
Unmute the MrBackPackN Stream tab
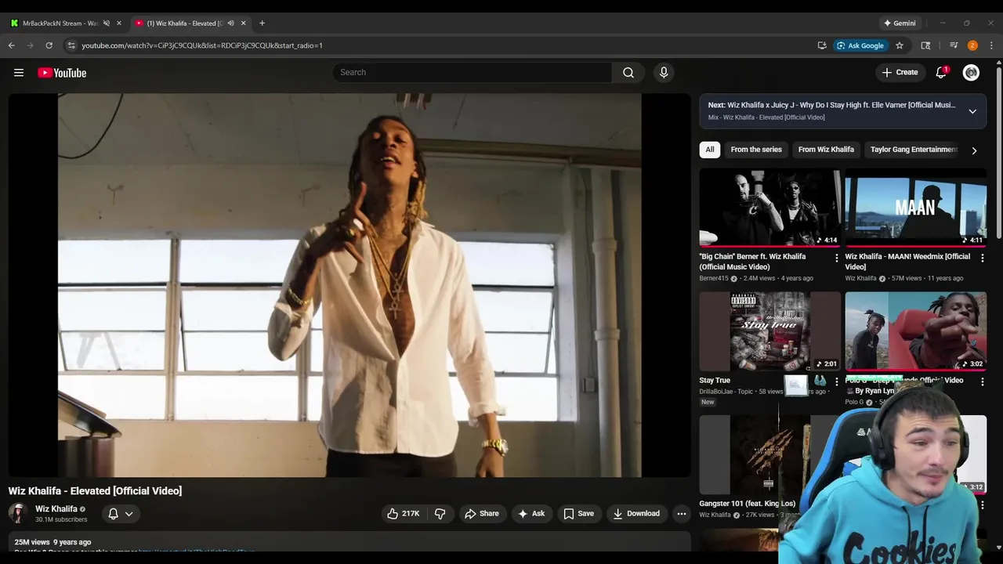point(107,23)
